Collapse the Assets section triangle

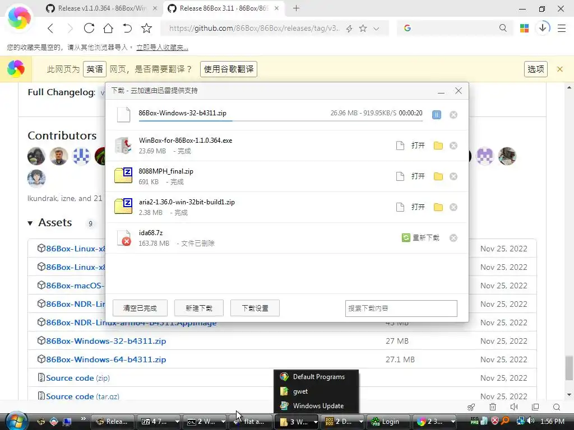pos(30,223)
